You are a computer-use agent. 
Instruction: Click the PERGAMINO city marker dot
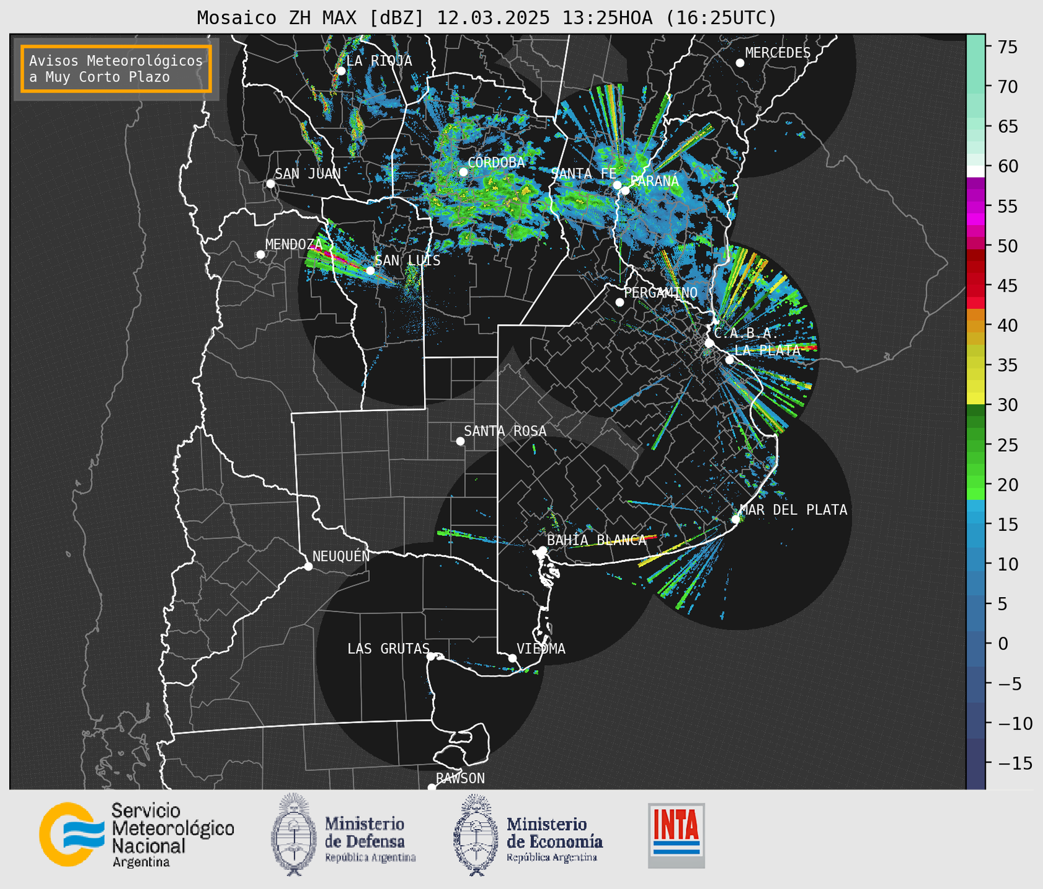tap(619, 302)
